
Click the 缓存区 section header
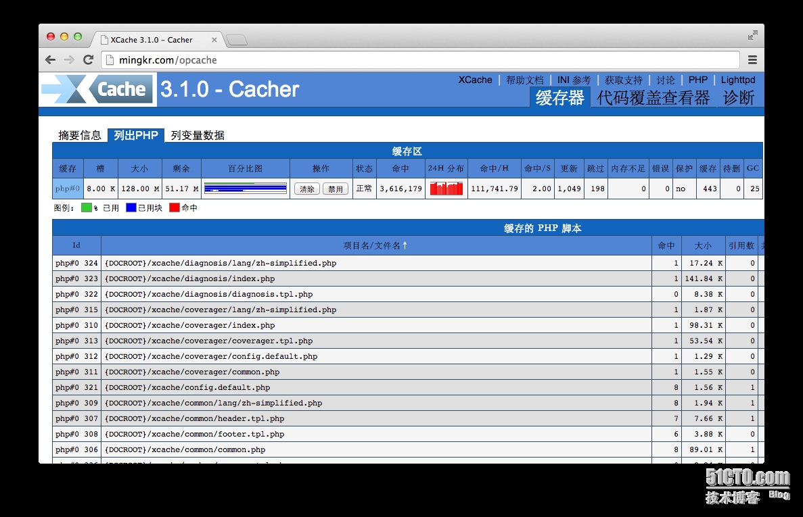click(x=407, y=151)
